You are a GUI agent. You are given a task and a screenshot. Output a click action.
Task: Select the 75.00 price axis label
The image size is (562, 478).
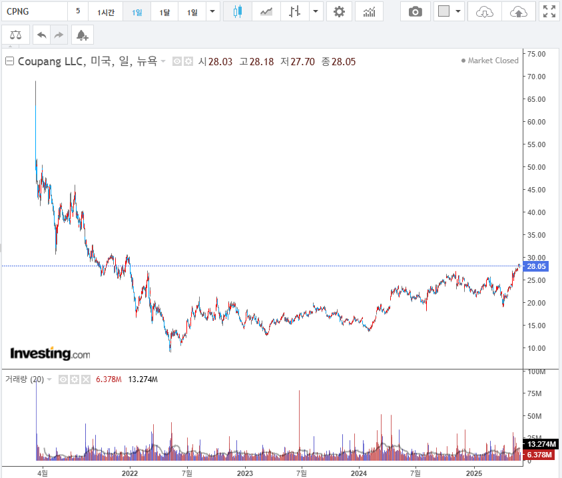[536, 54]
